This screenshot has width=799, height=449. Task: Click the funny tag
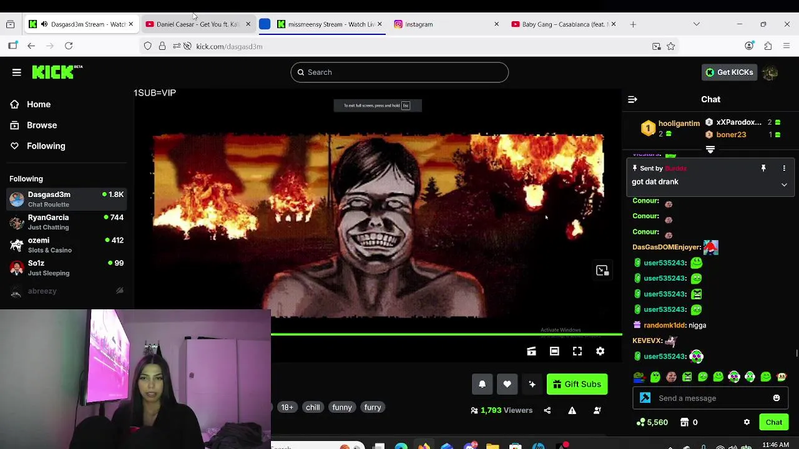342,407
